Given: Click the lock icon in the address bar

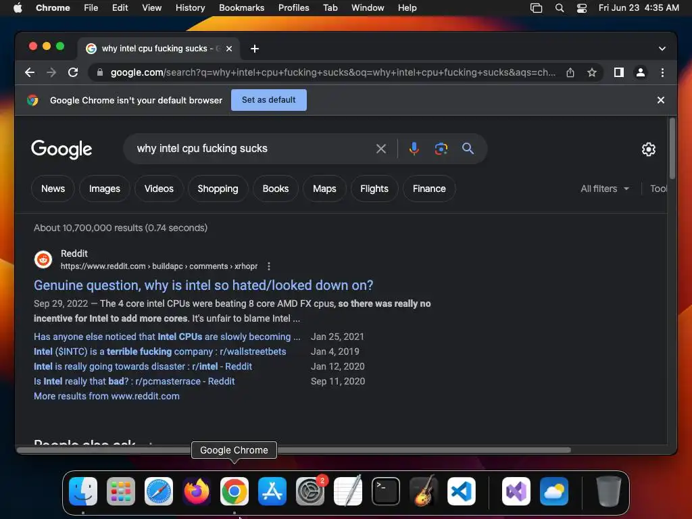Looking at the screenshot, I should pos(100,72).
